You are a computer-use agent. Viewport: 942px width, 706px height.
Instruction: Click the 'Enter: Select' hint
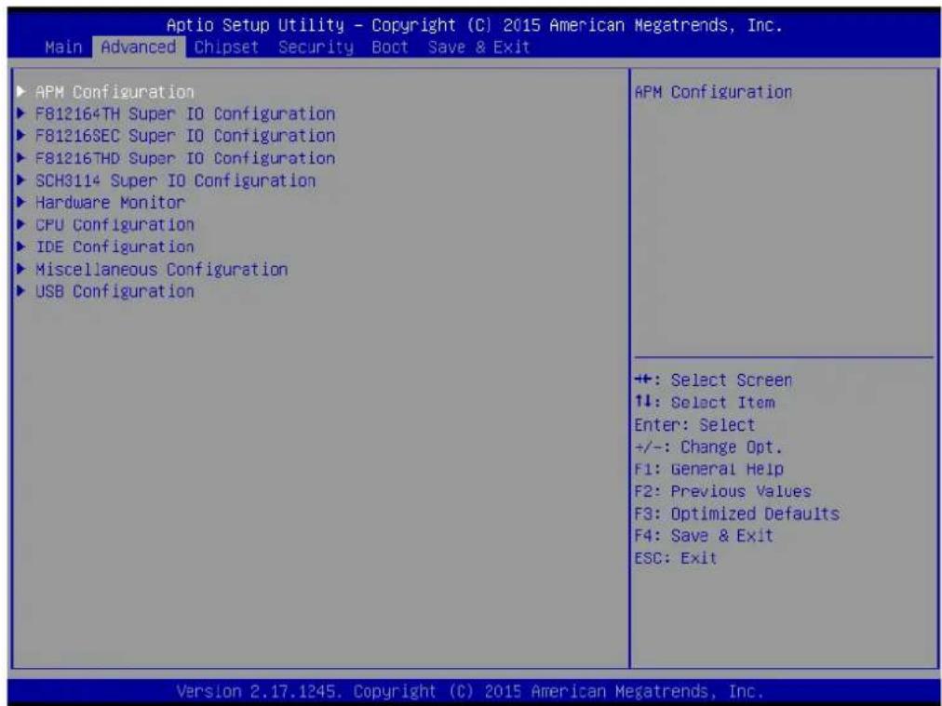tap(694, 424)
